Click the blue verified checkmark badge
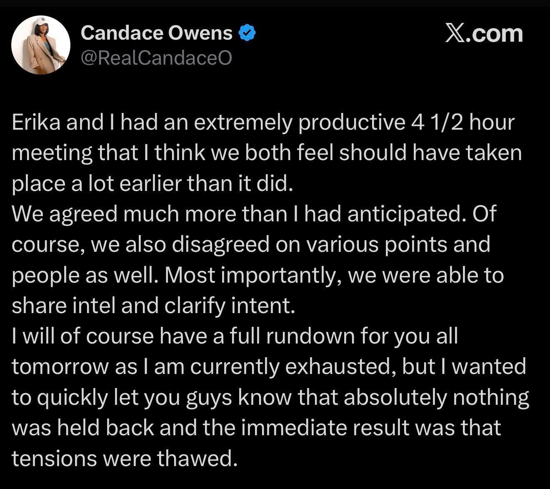Screen dimensions: 550x489 [246, 33]
